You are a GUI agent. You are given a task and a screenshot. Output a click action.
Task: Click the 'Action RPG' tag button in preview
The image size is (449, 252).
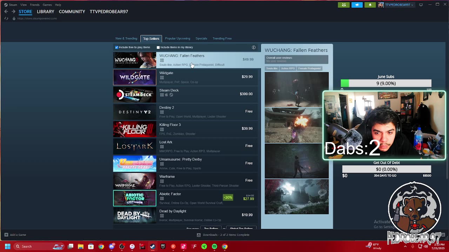click(288, 69)
